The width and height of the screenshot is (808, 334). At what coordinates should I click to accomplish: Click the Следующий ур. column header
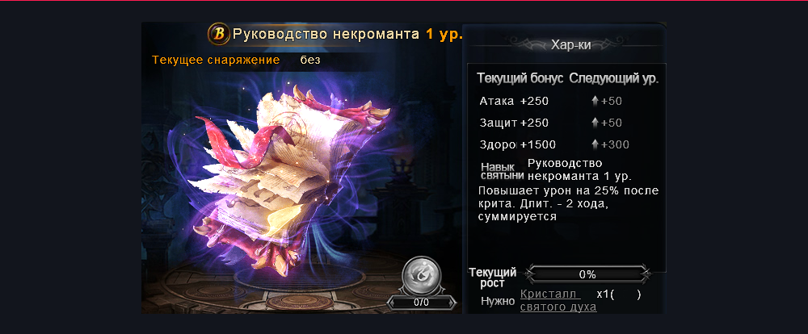(x=614, y=79)
